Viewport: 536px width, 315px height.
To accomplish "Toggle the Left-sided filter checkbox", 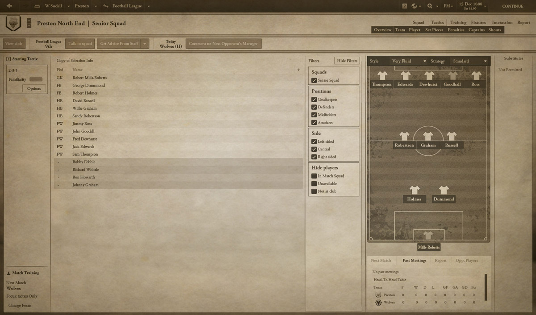I will [314, 141].
